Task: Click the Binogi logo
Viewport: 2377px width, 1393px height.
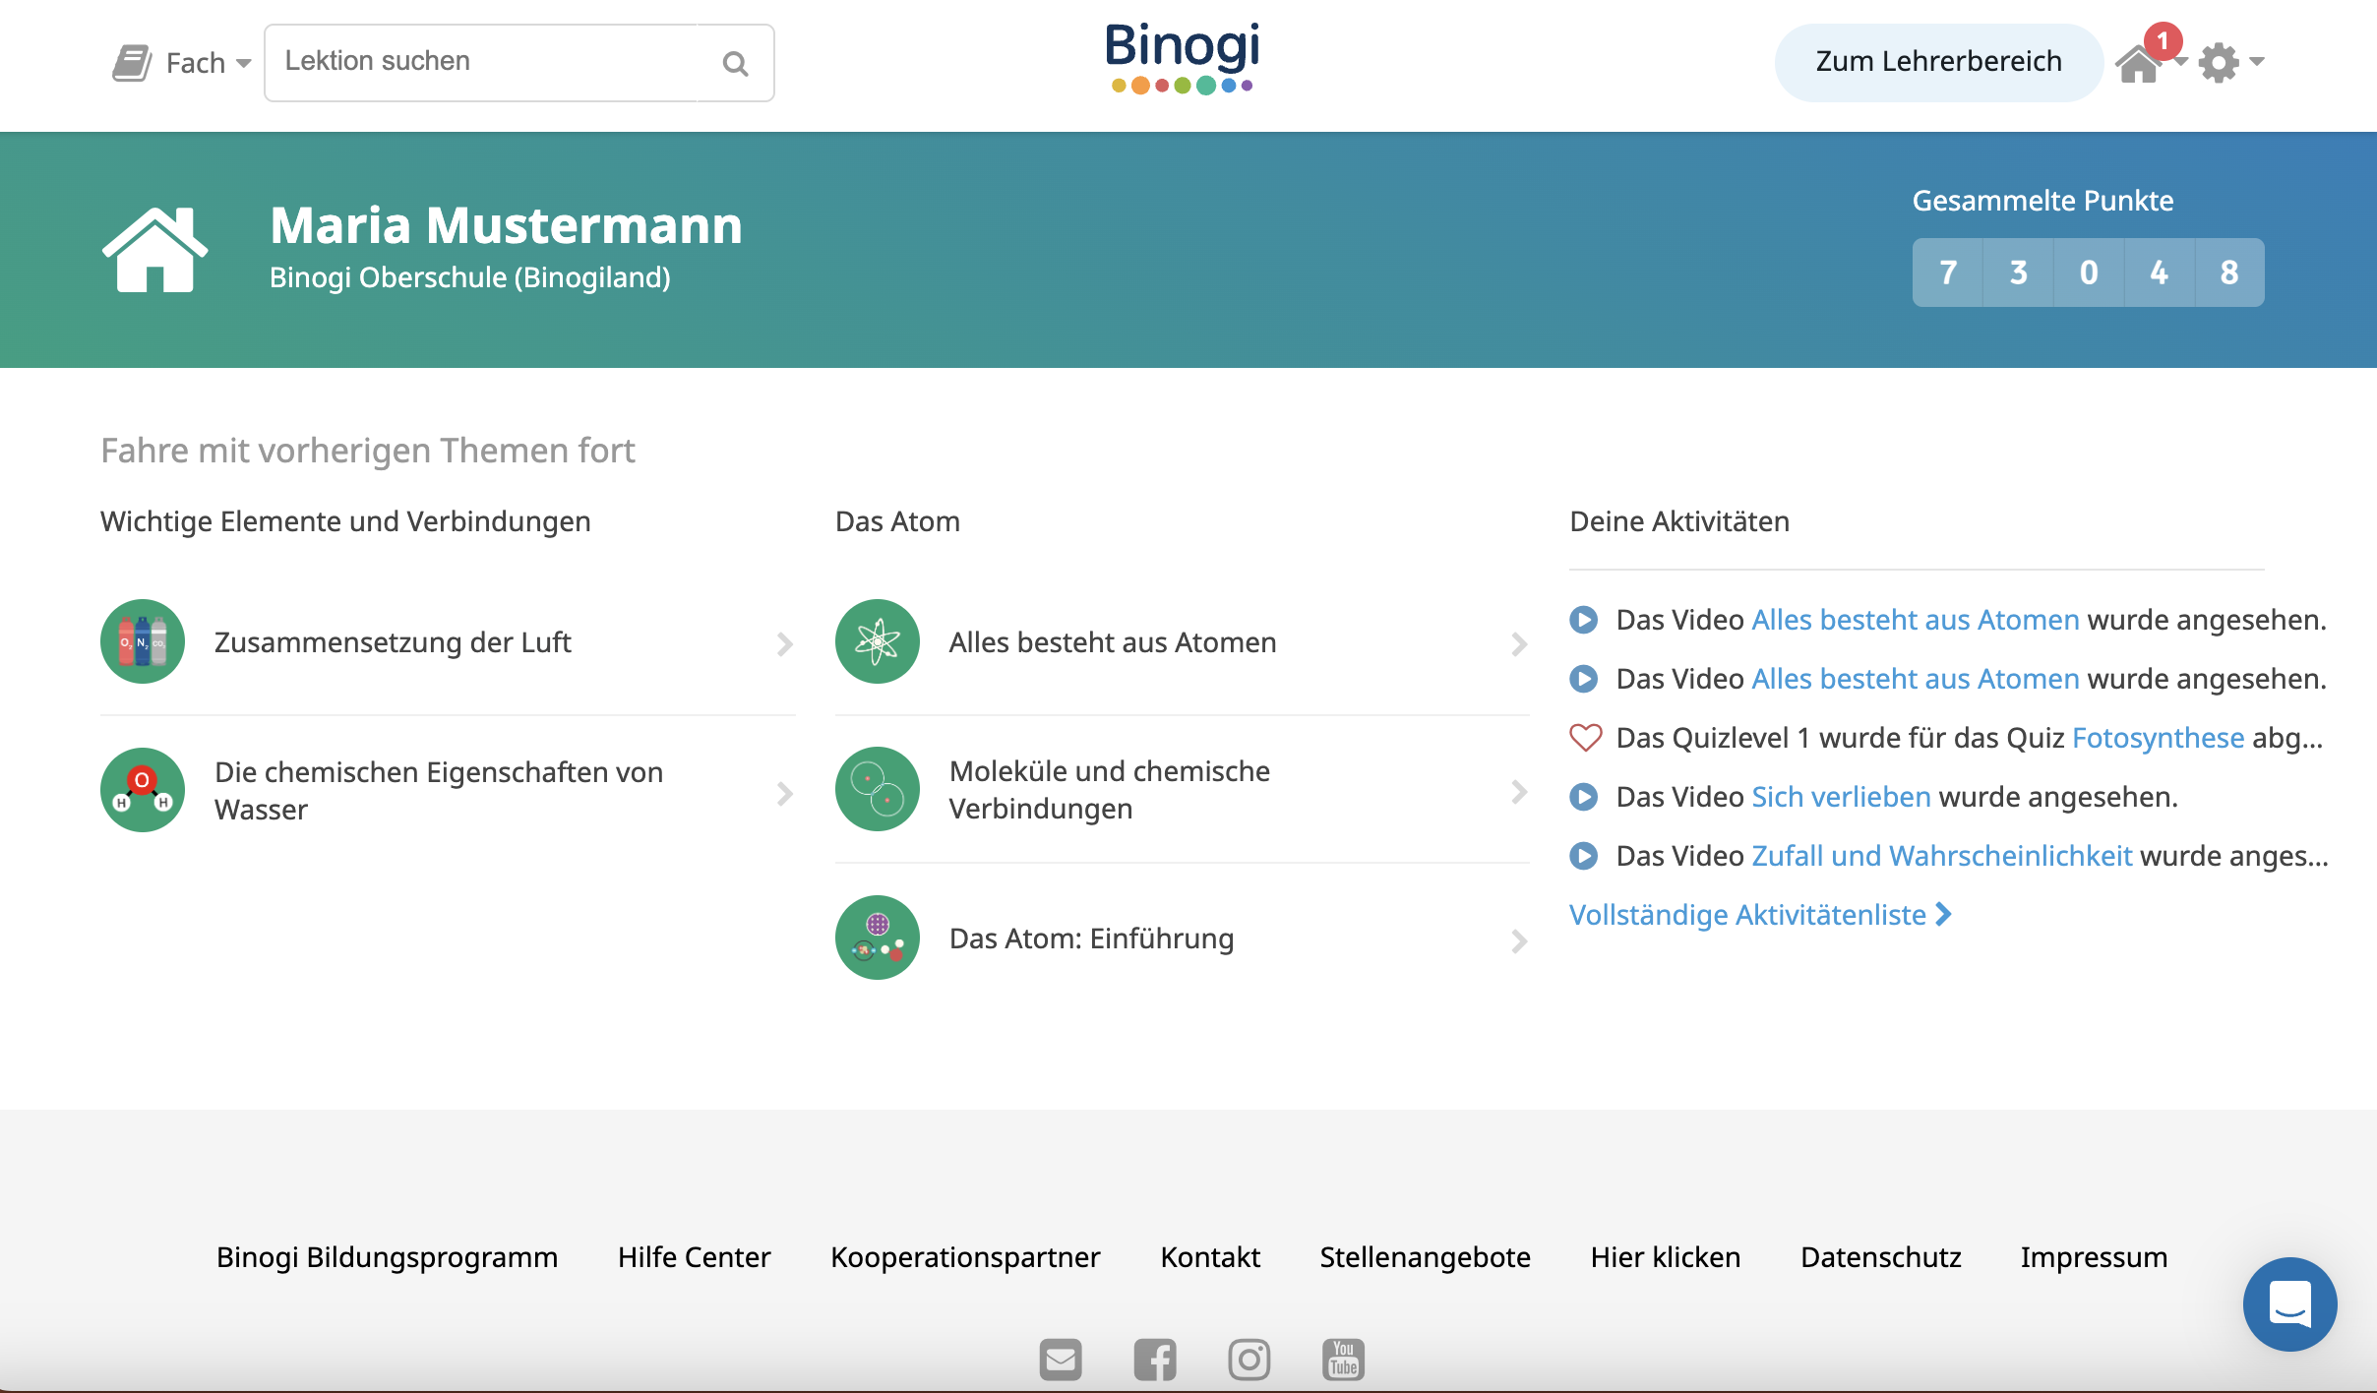Action: point(1183,58)
